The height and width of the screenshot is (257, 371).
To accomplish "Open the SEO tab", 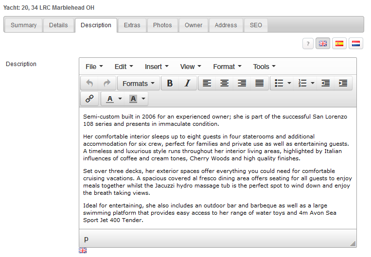I will point(256,25).
